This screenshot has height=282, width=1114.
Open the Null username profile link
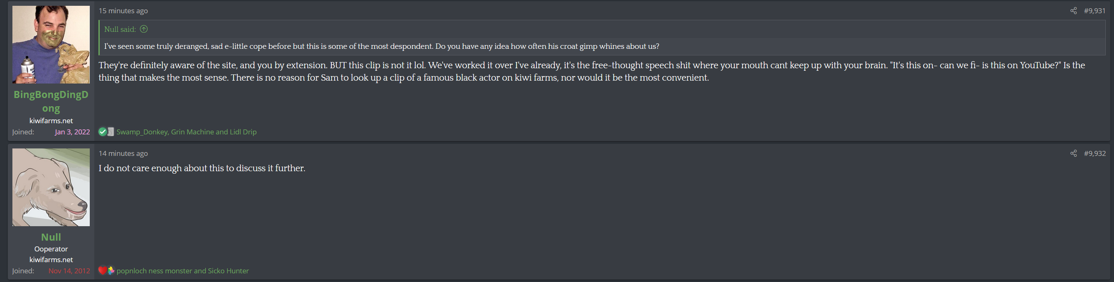[51, 237]
